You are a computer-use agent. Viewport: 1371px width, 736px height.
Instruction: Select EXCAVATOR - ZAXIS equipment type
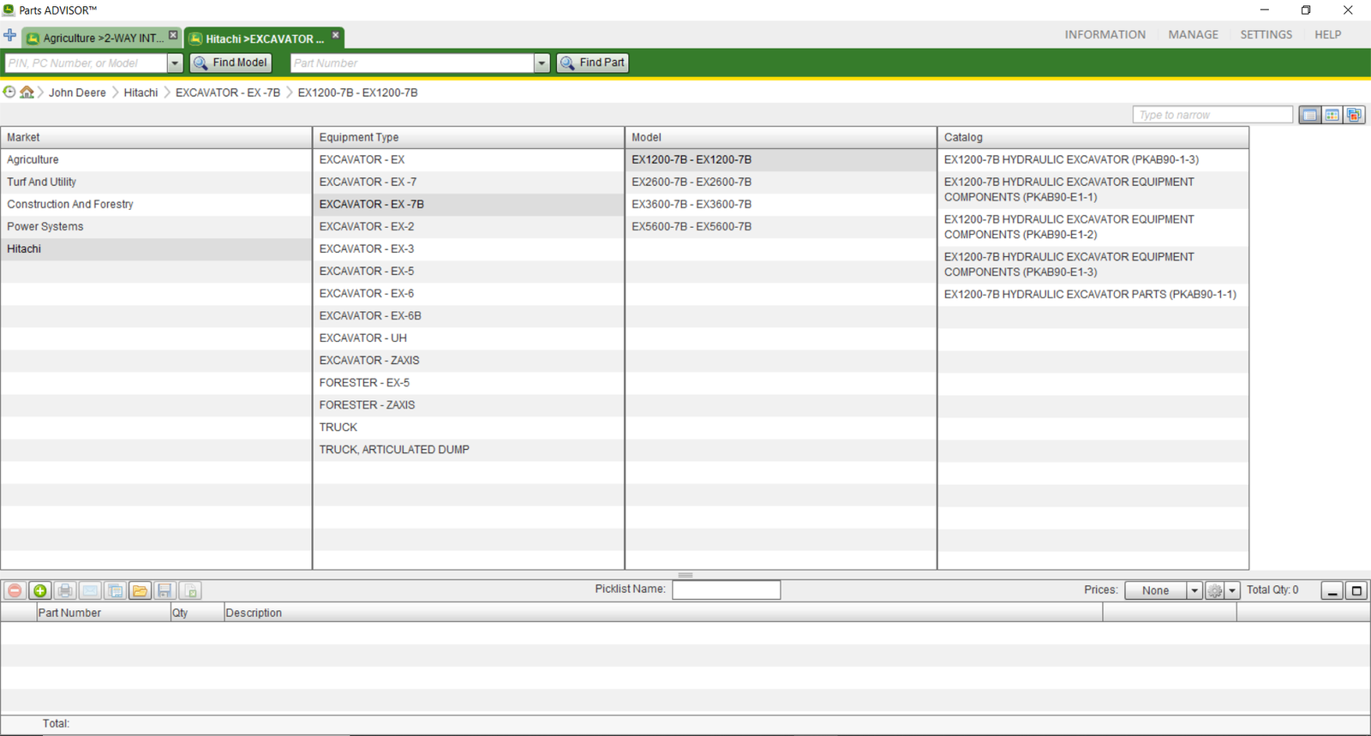point(468,360)
